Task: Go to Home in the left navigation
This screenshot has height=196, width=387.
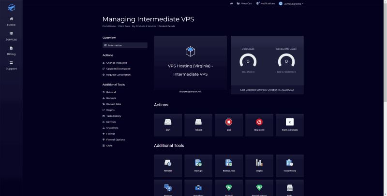Action: click(11, 22)
